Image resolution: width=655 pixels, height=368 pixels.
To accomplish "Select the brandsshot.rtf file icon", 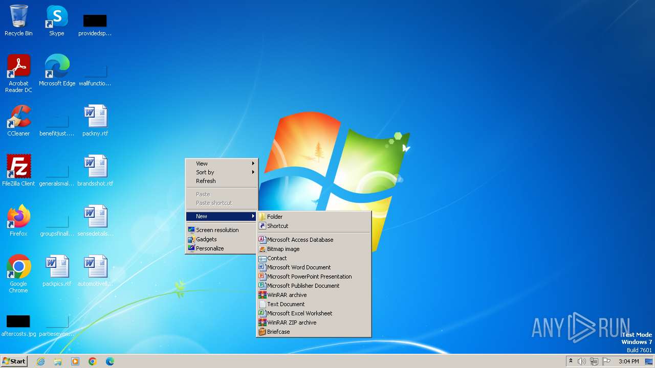I will pyautogui.click(x=95, y=171).
